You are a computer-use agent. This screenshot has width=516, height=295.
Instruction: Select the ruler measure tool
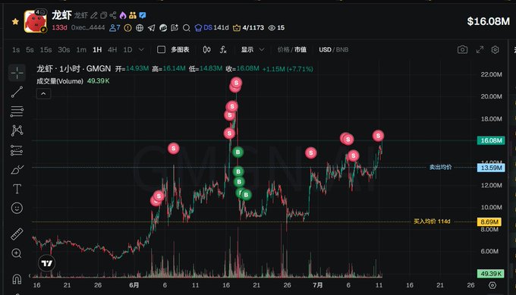[x=17, y=234]
